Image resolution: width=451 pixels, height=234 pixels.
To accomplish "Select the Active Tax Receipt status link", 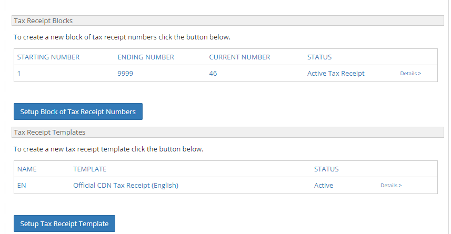I will point(336,73).
